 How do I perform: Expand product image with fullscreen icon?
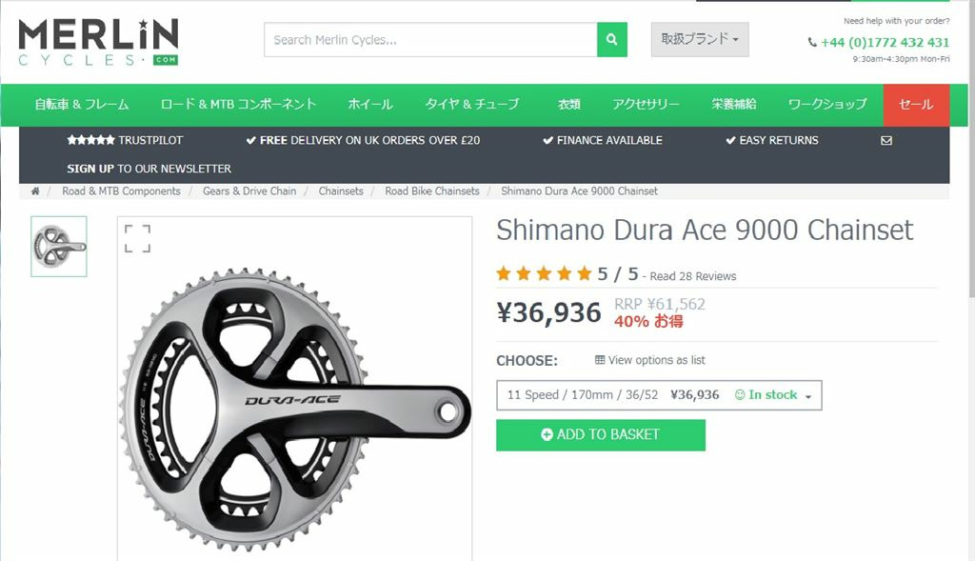click(137, 239)
